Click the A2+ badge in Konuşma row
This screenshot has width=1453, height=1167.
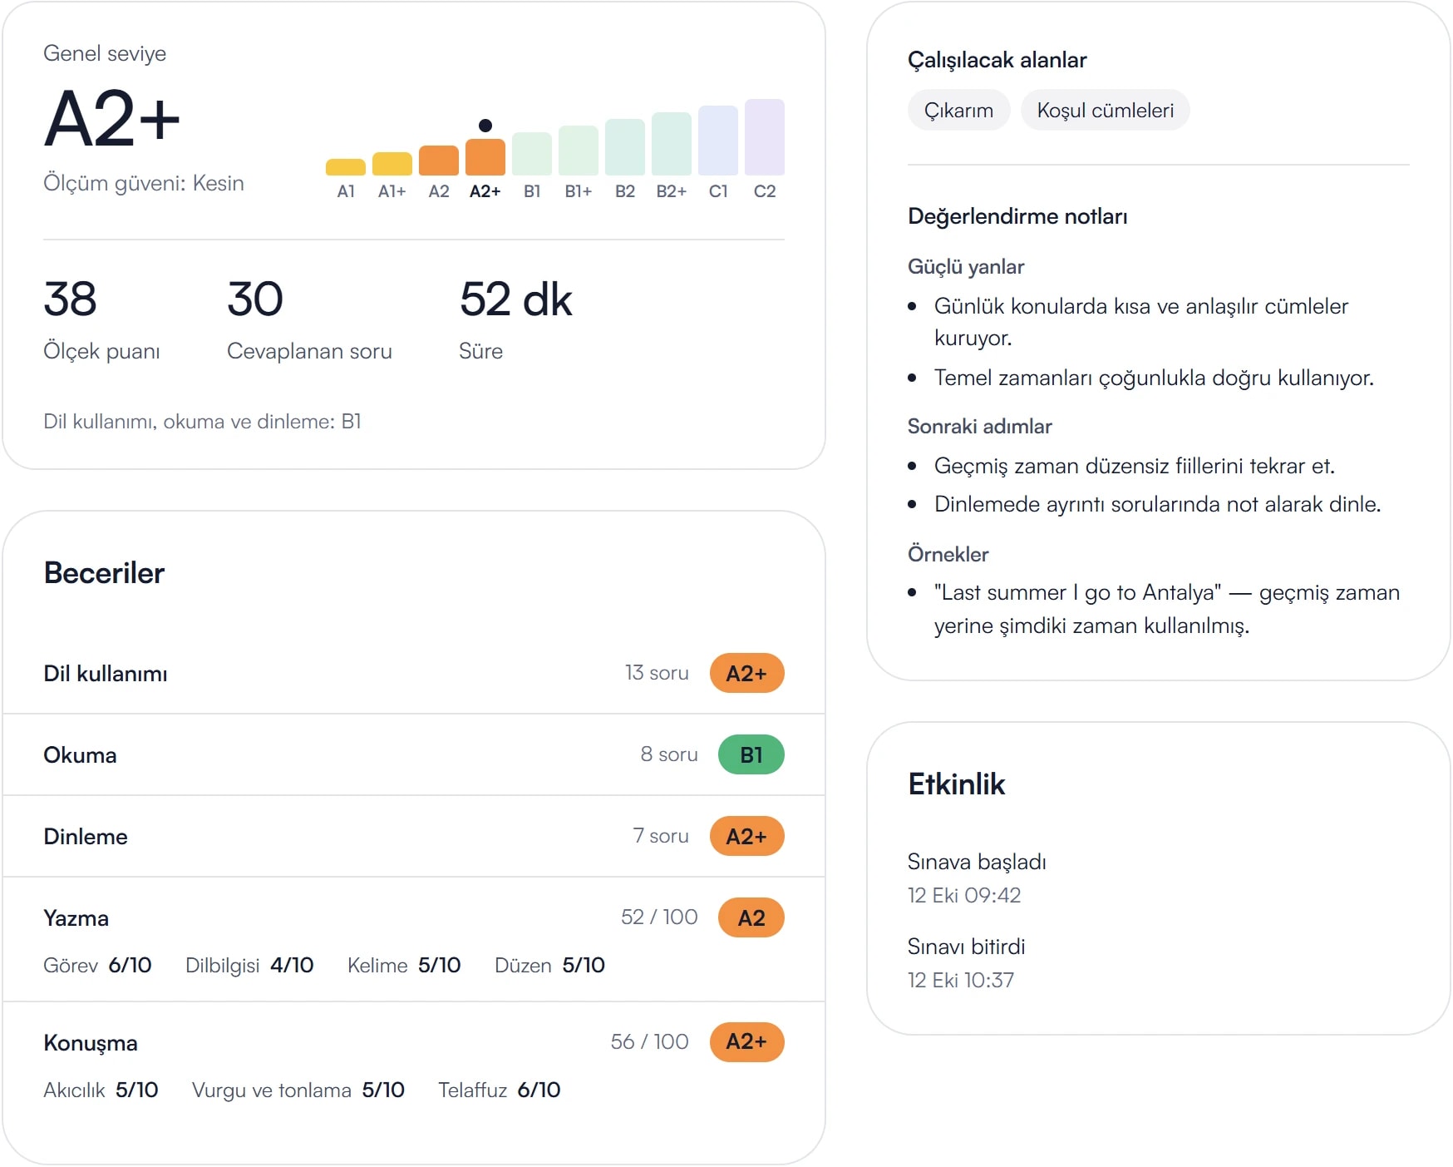click(x=746, y=1041)
